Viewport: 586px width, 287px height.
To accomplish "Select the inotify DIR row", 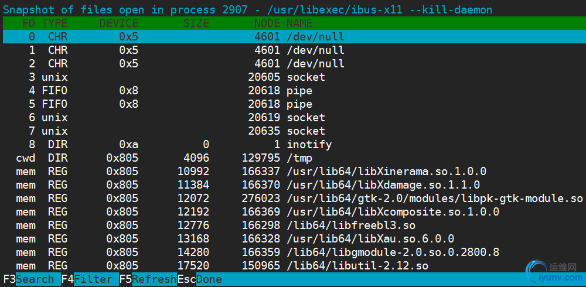I will click(x=293, y=145).
